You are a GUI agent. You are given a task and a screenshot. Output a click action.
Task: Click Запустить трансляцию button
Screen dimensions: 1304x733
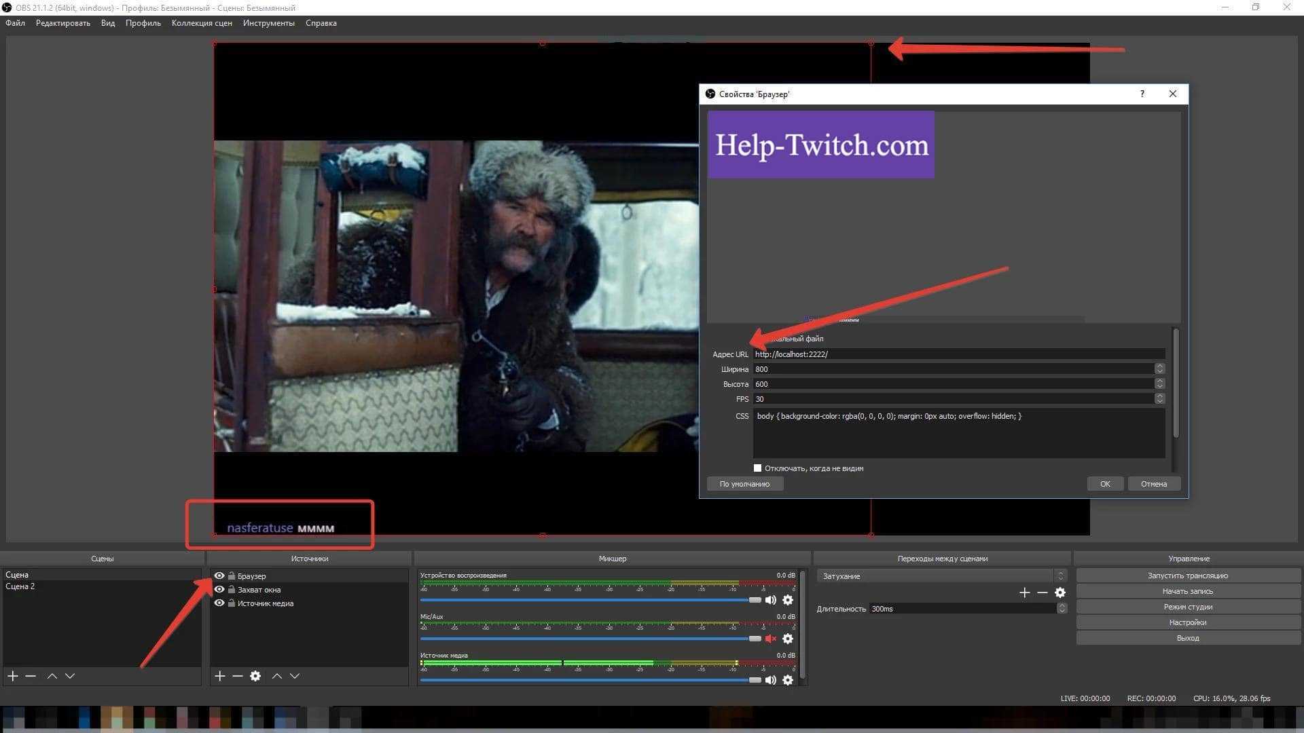(x=1188, y=576)
